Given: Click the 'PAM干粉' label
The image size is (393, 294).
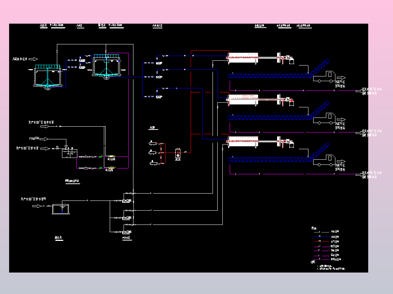Looking at the screenshot, I should pyautogui.click(x=34, y=138).
